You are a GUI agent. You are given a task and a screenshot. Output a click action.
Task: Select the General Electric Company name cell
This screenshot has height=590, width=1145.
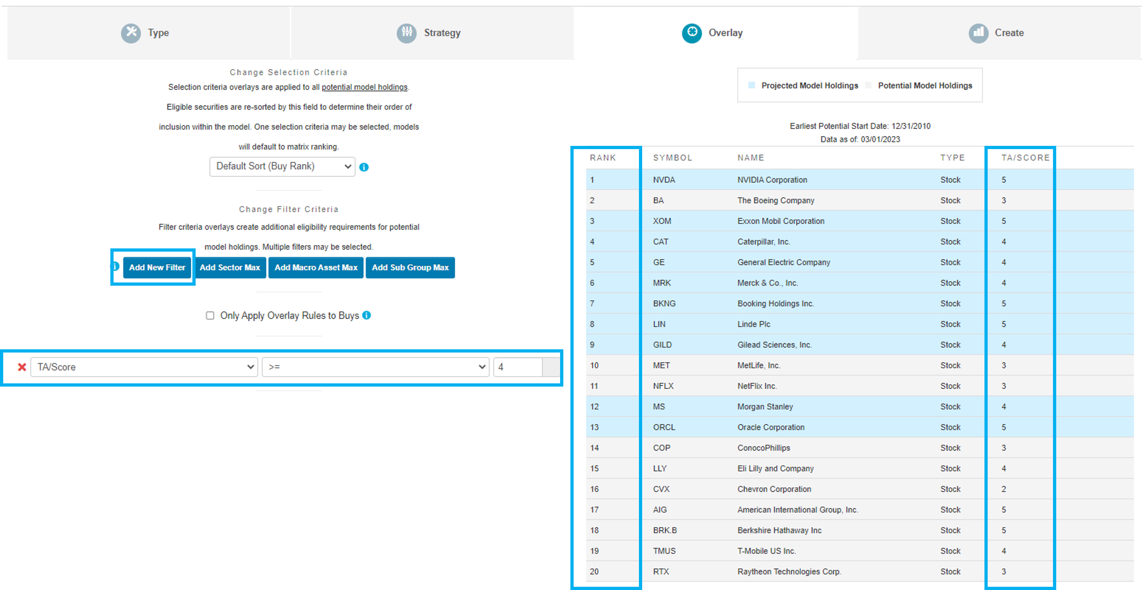click(x=784, y=262)
